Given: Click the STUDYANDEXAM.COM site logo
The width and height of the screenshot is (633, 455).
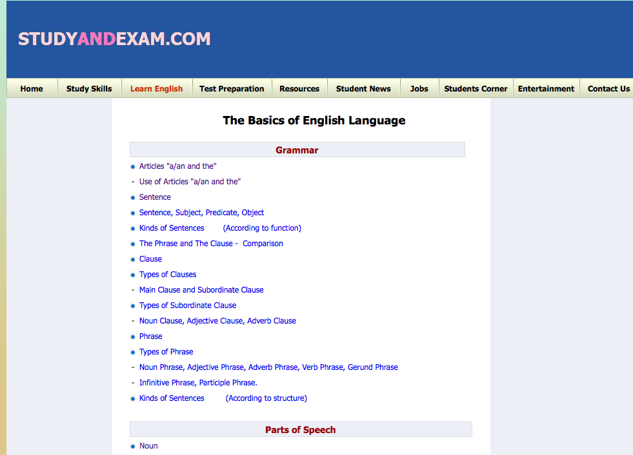Looking at the screenshot, I should tap(114, 39).
